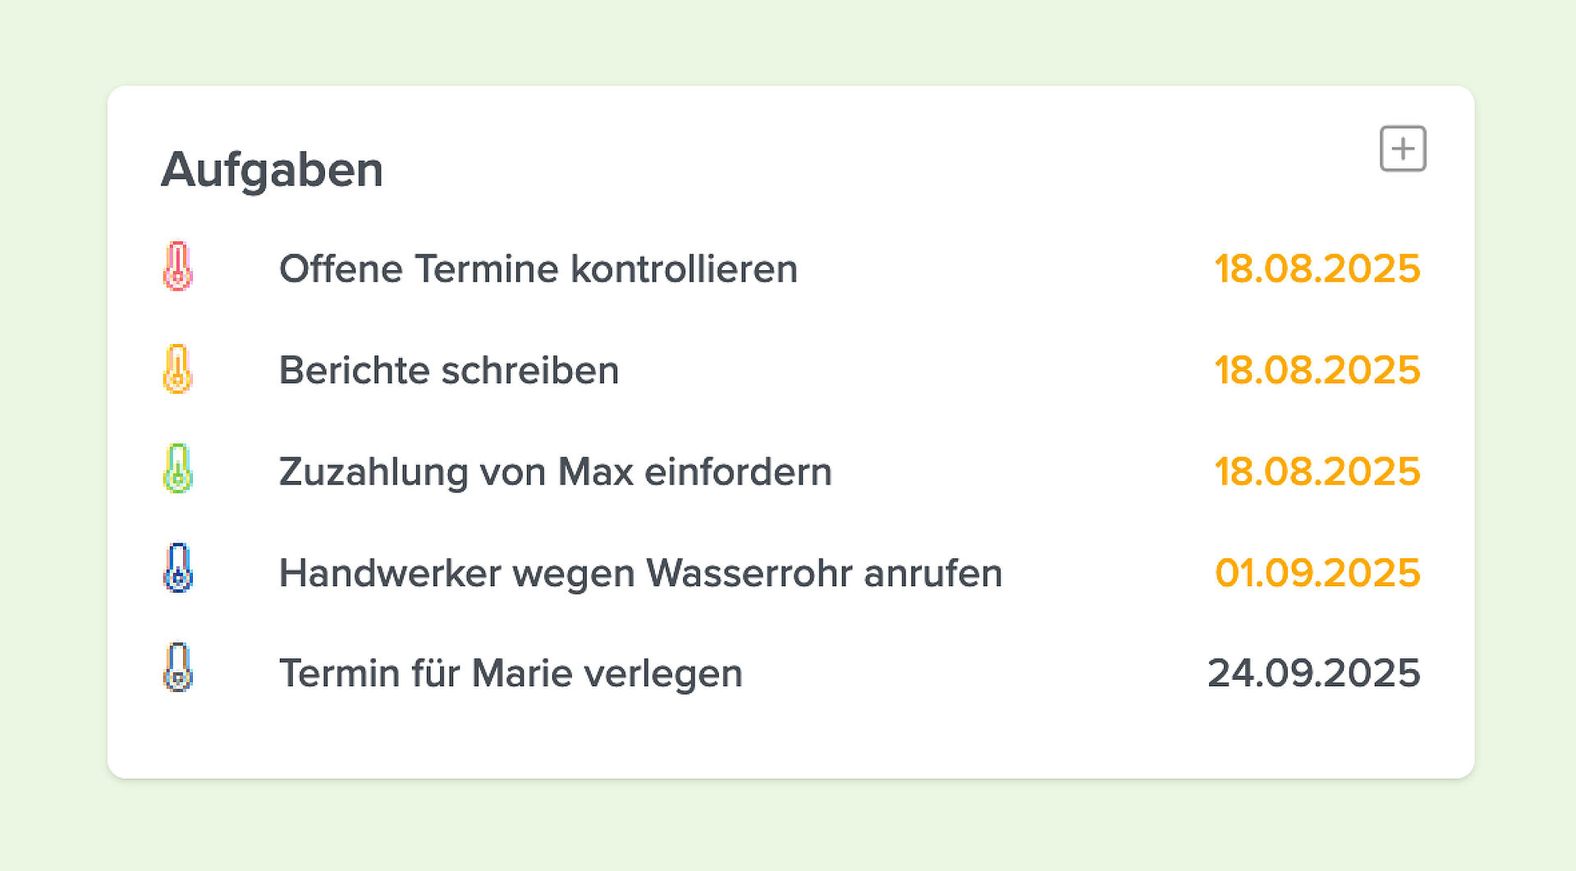The height and width of the screenshot is (871, 1576).
Task: Select Termin für Marie verlegen task
Action: (511, 673)
